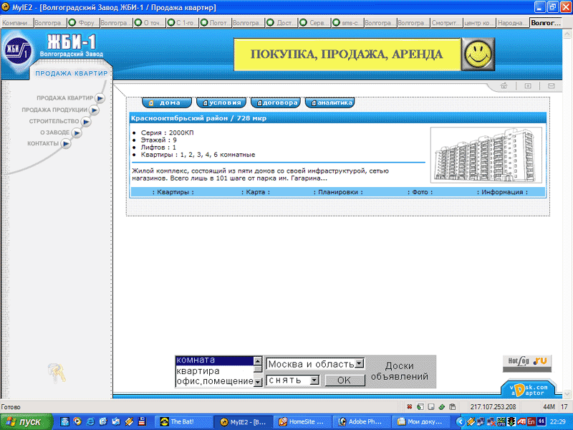Click the home icon above the content area

pos(504,86)
